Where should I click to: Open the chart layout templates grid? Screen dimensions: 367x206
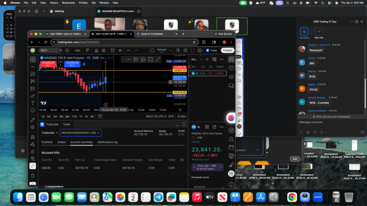[103, 50]
